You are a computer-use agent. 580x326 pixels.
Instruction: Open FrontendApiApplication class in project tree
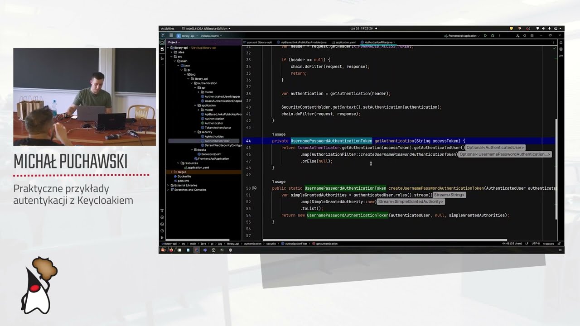211,158
